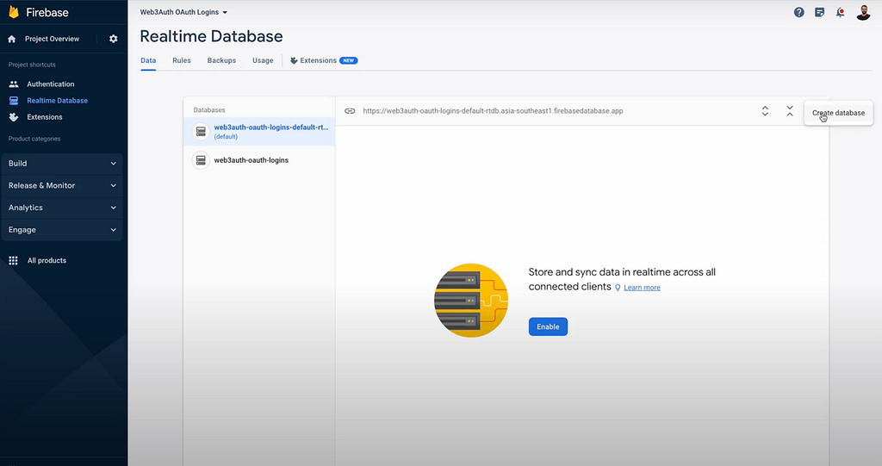Open Project Overview home icon
This screenshot has height=466, width=882.
click(x=12, y=39)
